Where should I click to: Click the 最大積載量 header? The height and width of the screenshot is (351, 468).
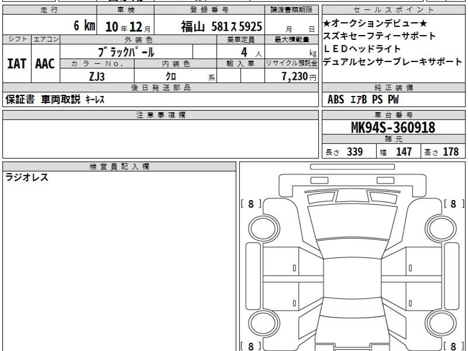click(292, 39)
